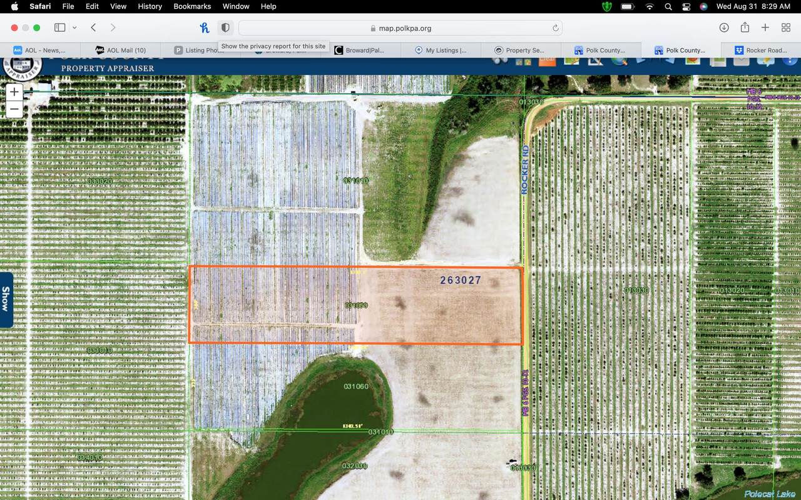Switch to the Rocker Road Dropbox tab
This screenshot has width=801, height=500.
[x=761, y=50]
